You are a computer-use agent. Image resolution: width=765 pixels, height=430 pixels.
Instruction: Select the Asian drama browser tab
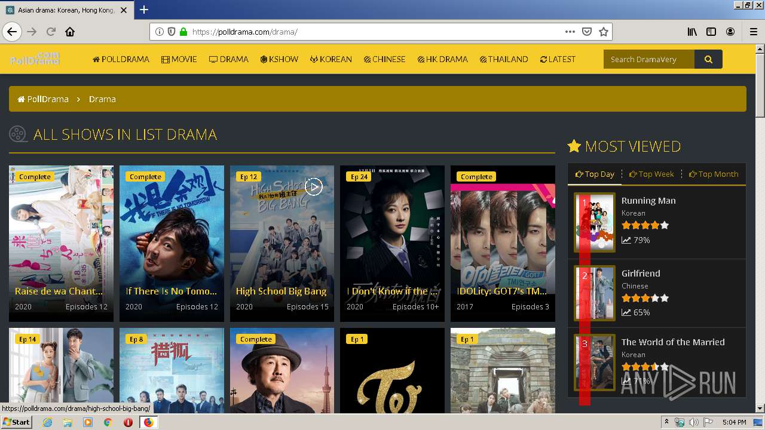(66, 10)
